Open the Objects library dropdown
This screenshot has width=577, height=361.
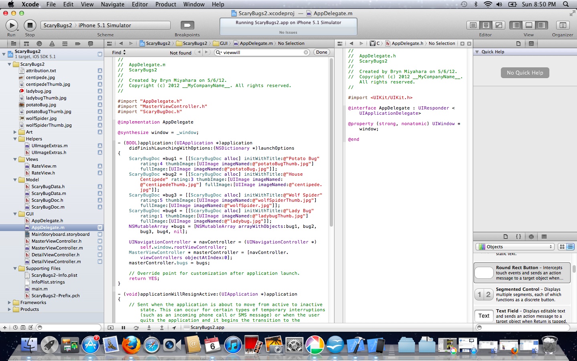515,247
